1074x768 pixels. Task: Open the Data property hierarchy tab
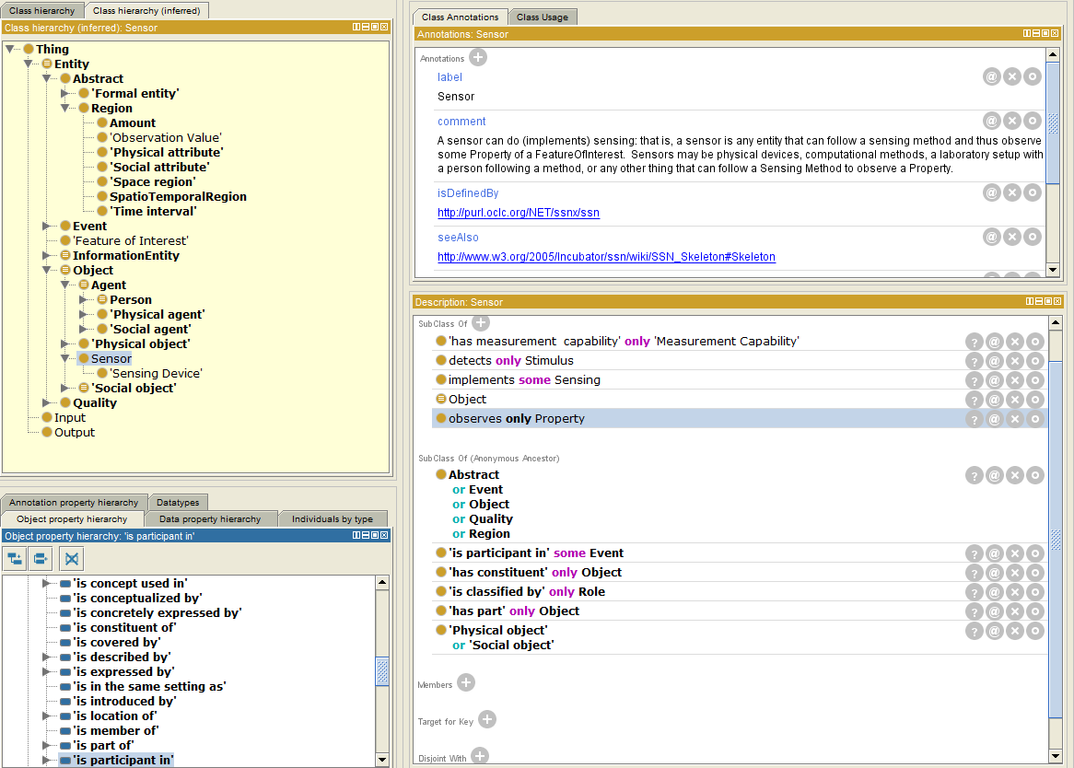[x=209, y=519]
